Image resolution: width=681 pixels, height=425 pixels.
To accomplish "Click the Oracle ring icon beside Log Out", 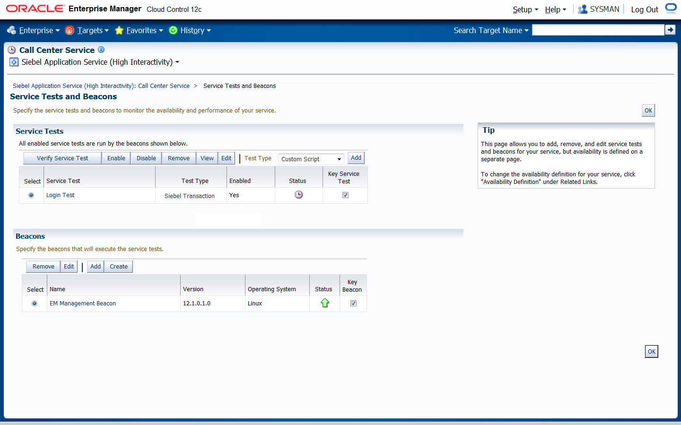I will point(671,8).
